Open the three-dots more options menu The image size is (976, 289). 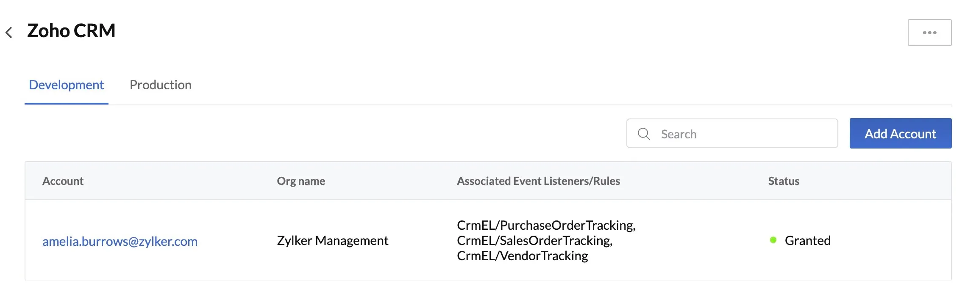(929, 33)
